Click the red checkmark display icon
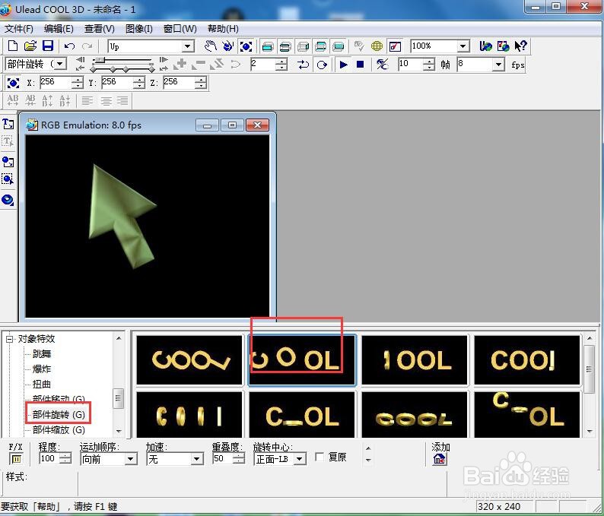Image resolution: width=604 pixels, height=516 pixels. tap(396, 47)
